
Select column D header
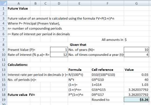[59, 3]
